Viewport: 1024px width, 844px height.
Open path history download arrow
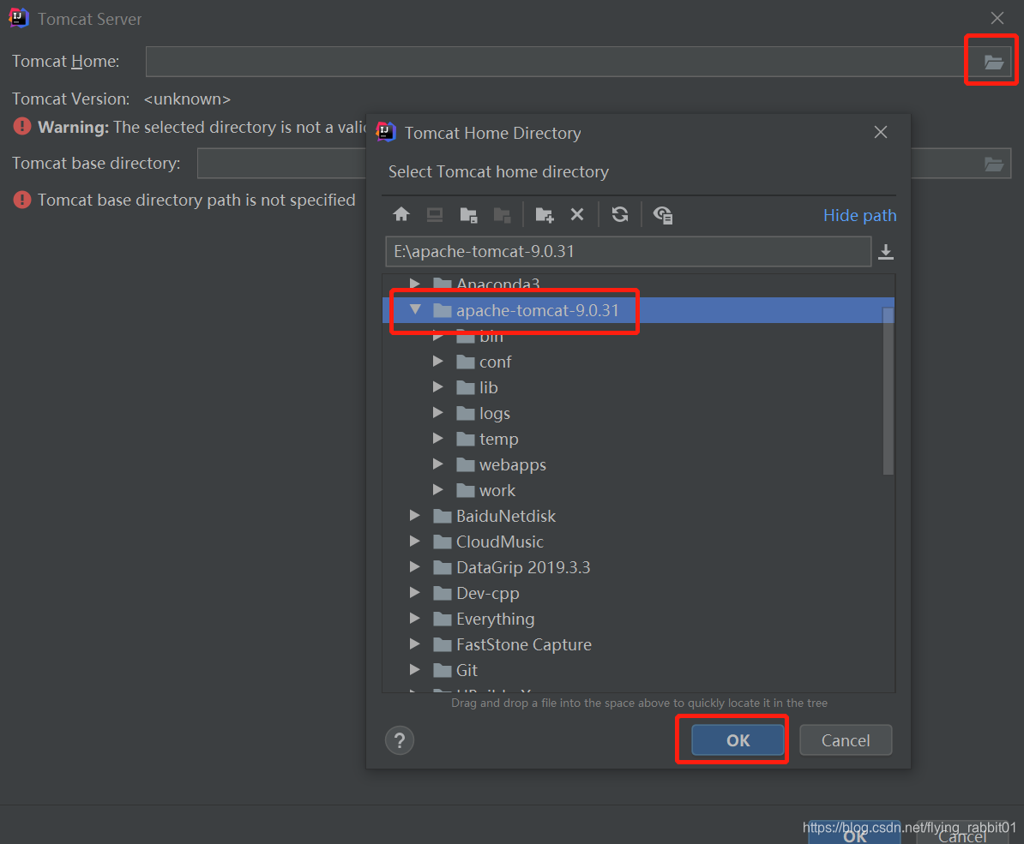pos(886,252)
